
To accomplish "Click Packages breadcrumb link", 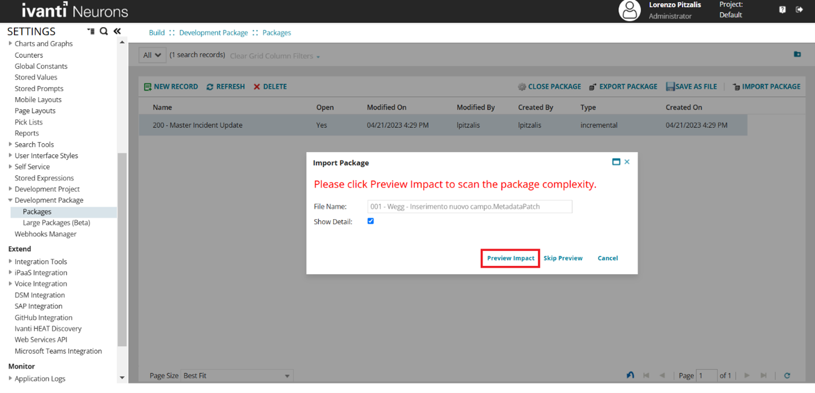I will point(277,33).
